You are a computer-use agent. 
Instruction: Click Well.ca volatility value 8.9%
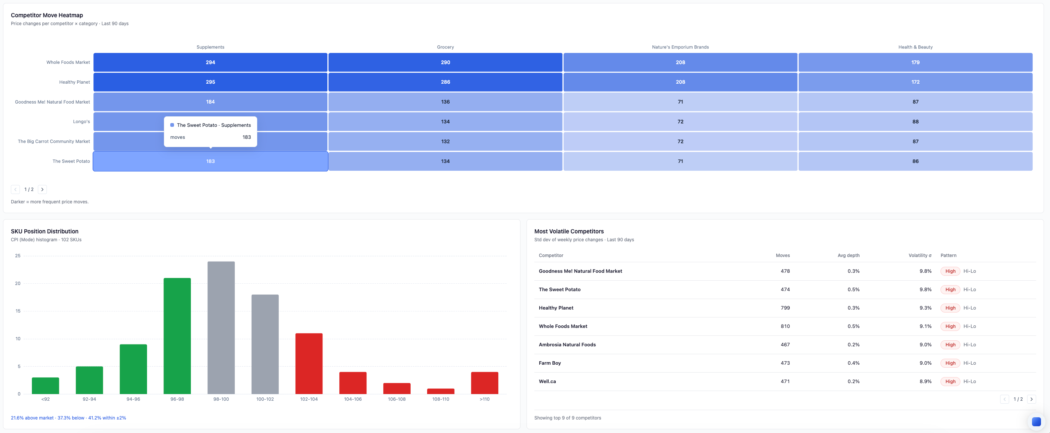click(925, 381)
